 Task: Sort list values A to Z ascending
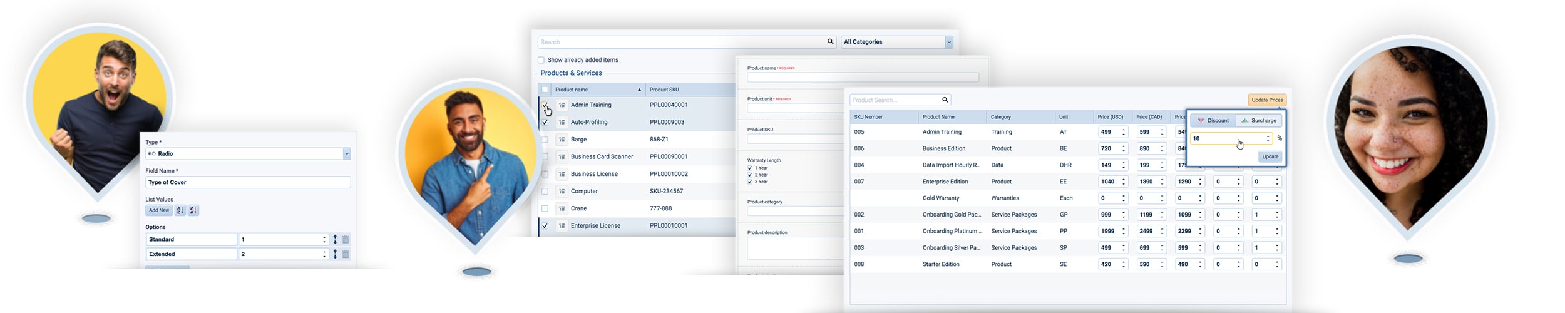[180, 210]
